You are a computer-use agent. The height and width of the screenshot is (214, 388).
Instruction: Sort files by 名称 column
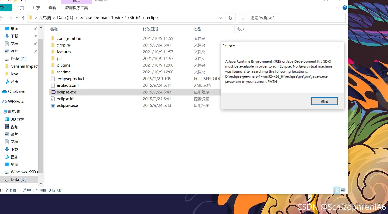click(54, 29)
